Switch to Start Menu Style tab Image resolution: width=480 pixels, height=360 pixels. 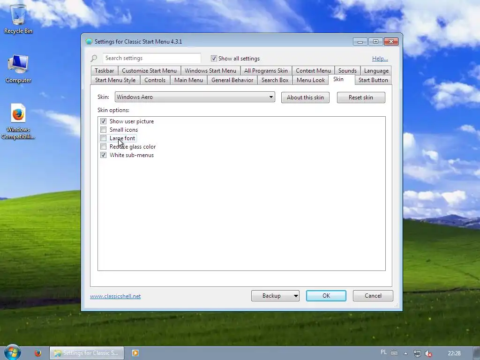click(x=115, y=80)
